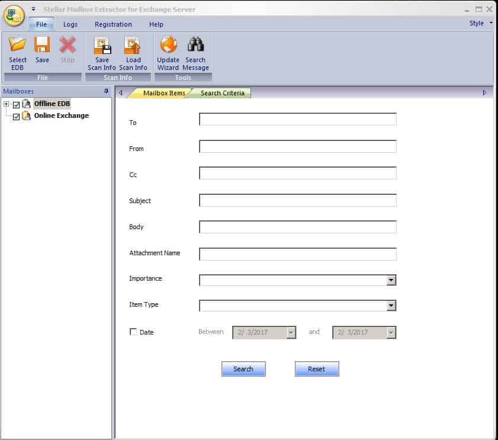498x440 pixels.
Task: Open the Help ribbon tab
Action: click(x=156, y=24)
